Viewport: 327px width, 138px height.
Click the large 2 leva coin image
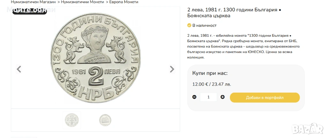point(95,59)
